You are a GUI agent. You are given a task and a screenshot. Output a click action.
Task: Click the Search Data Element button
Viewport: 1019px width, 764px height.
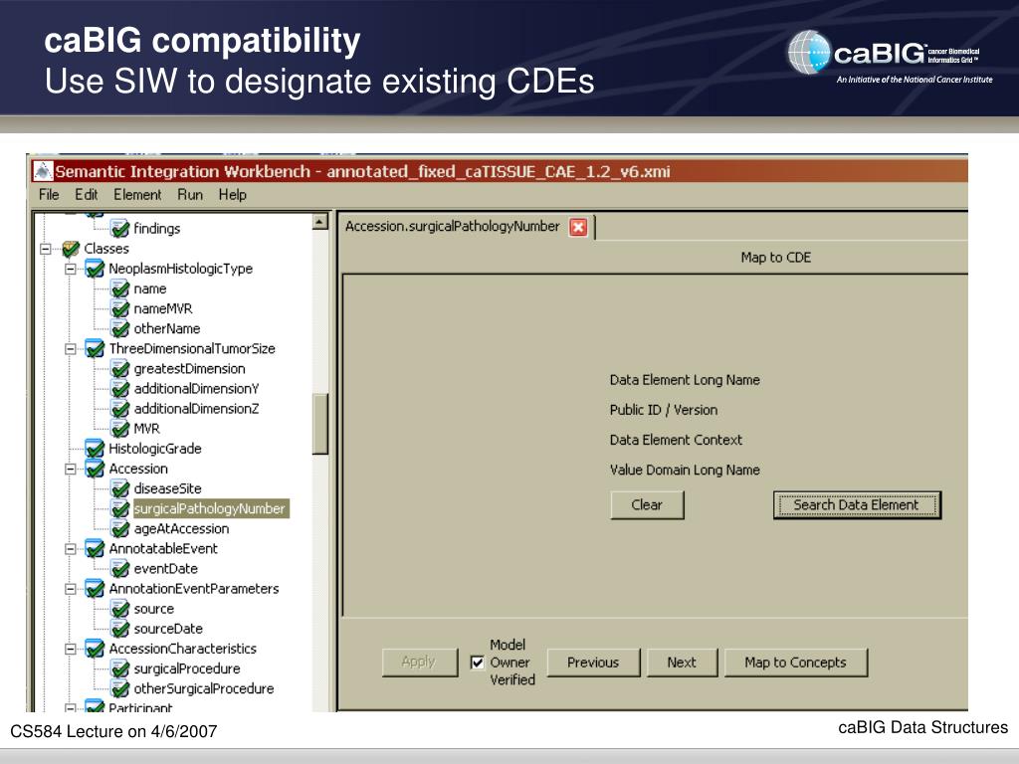[857, 504]
